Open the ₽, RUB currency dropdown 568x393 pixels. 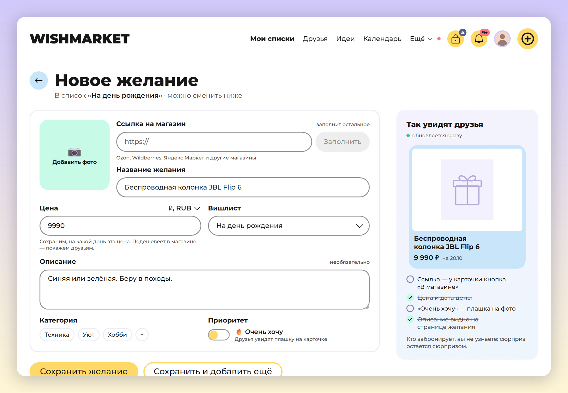[x=184, y=208]
